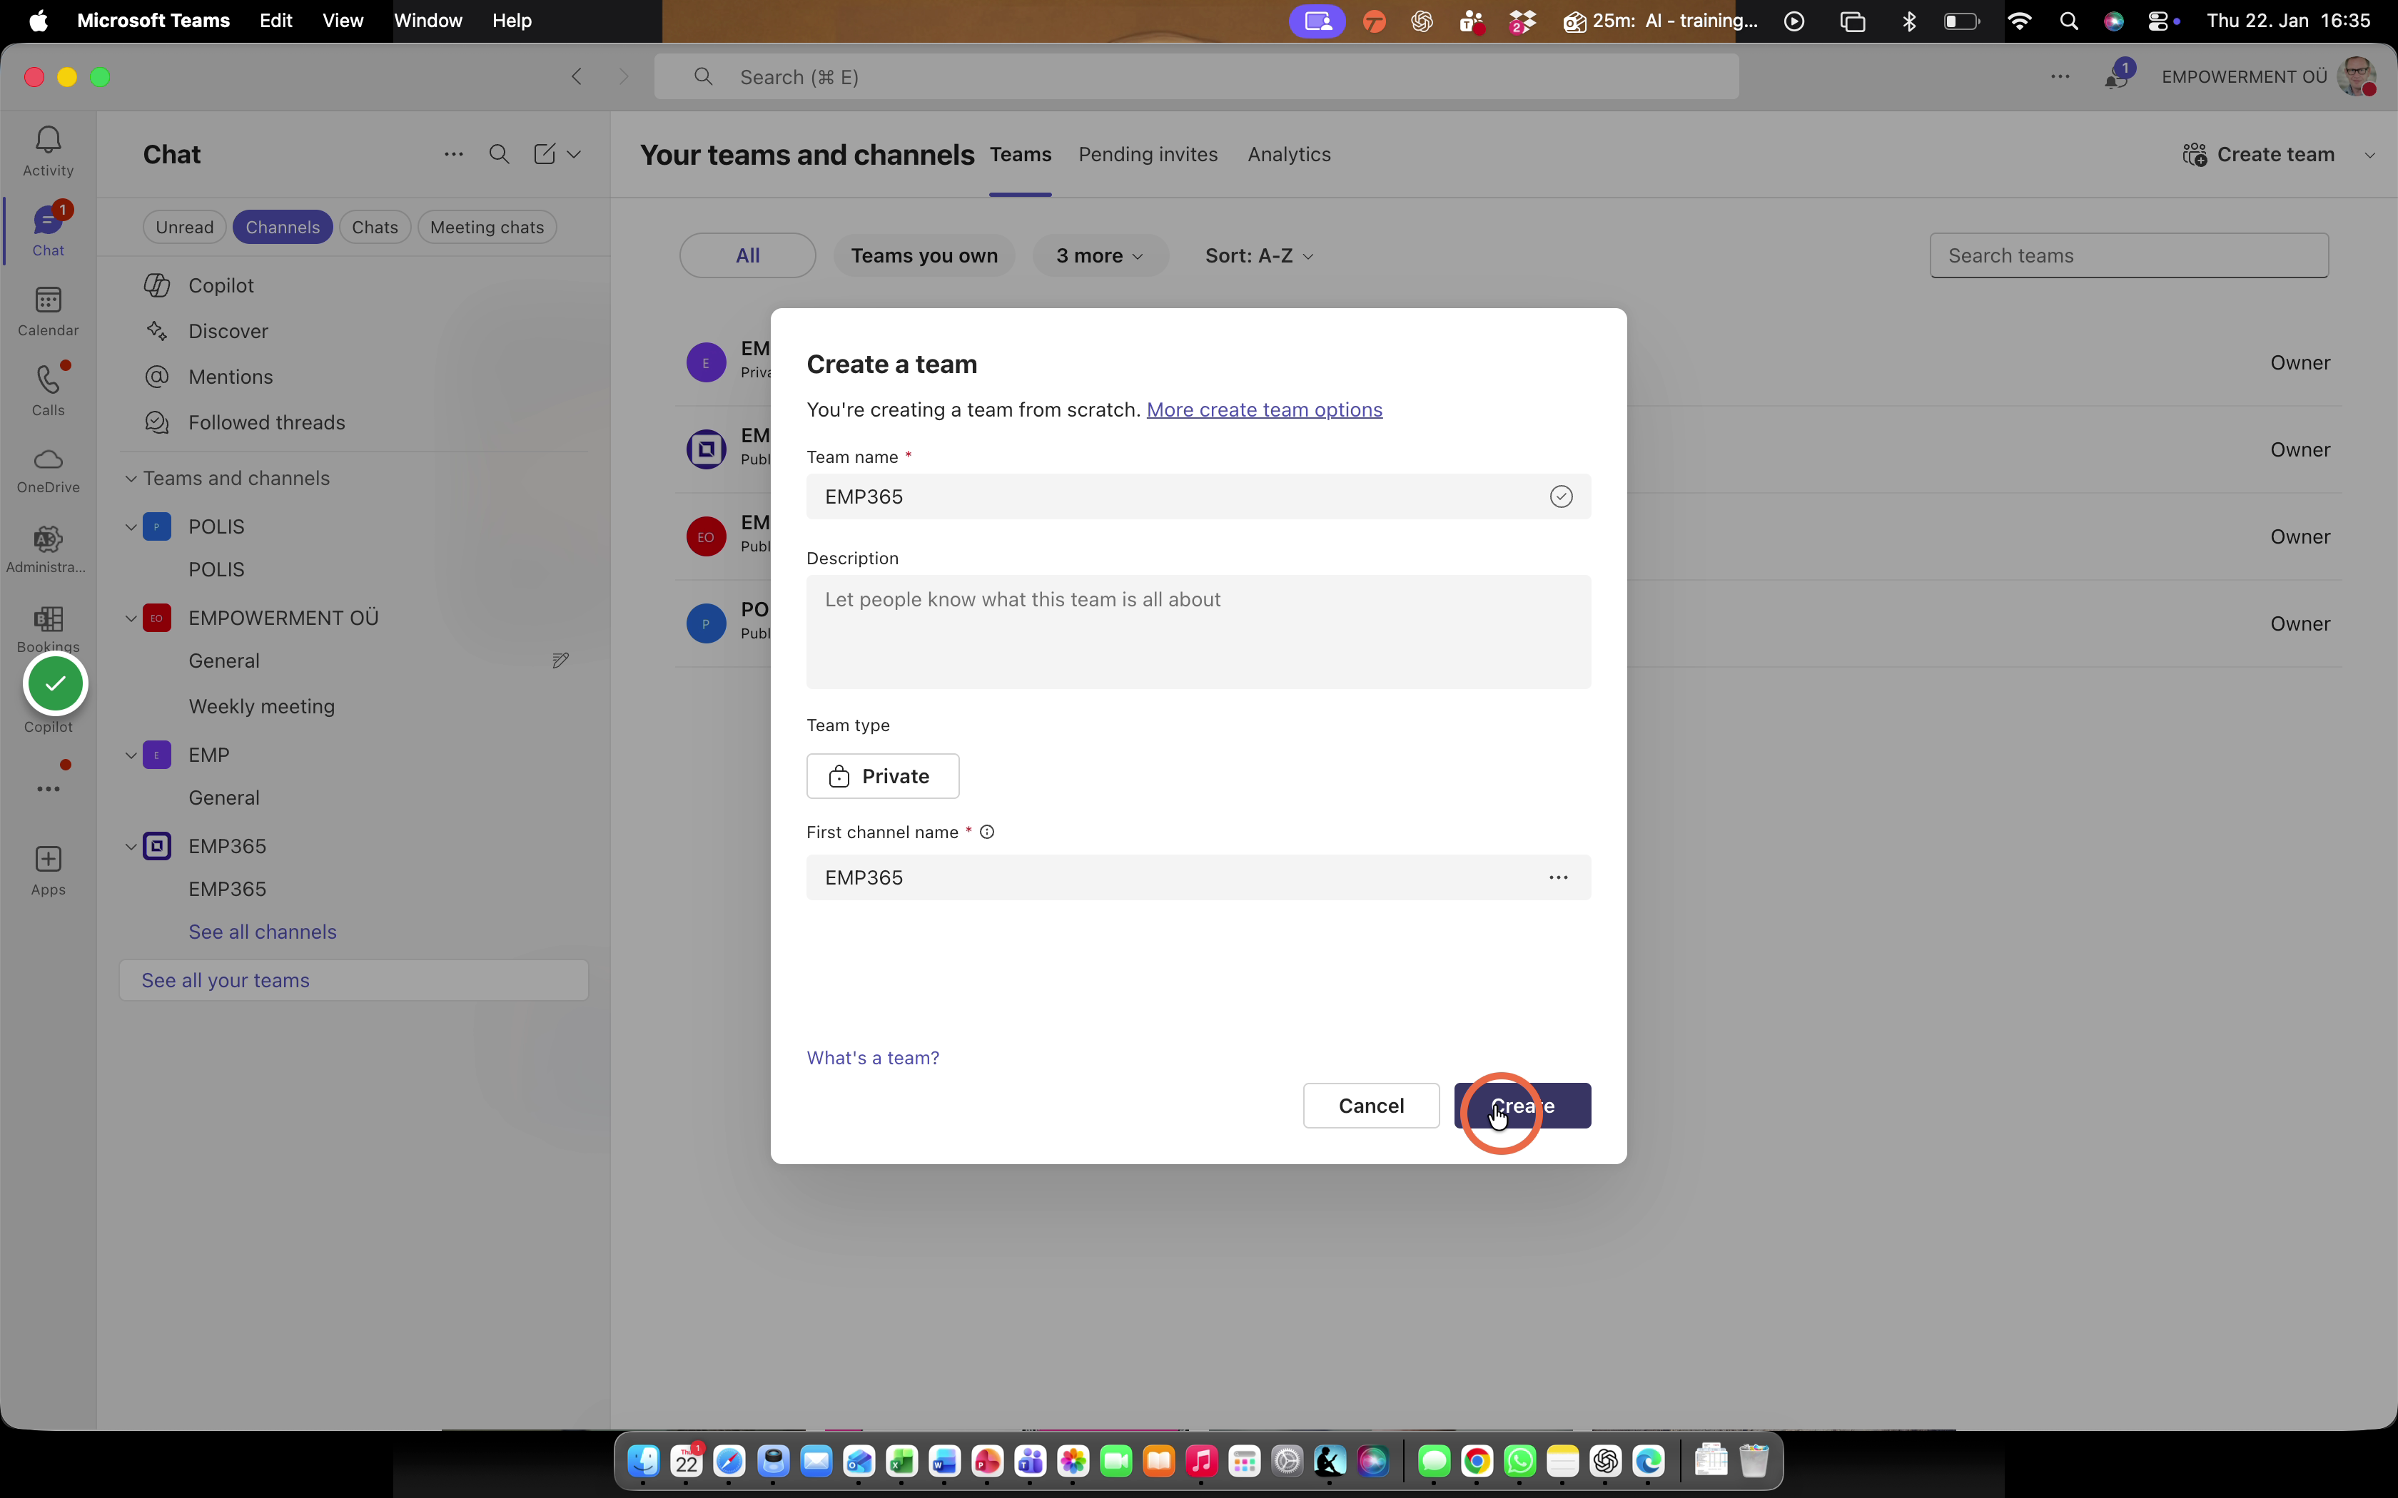This screenshot has width=2398, height=1498.
Task: Open the Window menu in the menu bar
Action: coord(428,21)
